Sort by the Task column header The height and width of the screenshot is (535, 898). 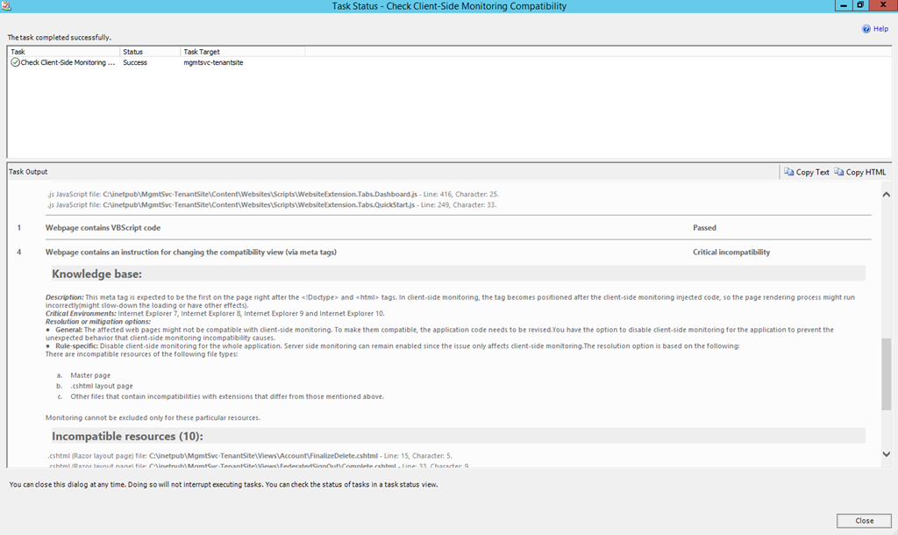(63, 52)
